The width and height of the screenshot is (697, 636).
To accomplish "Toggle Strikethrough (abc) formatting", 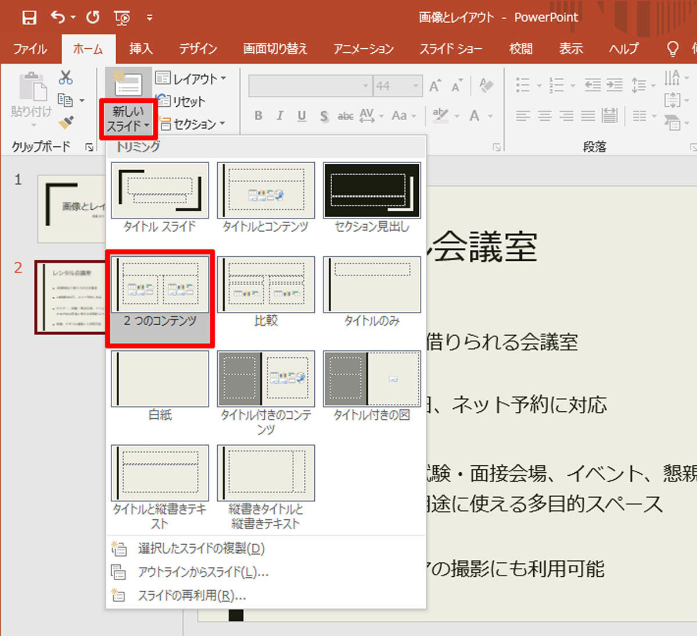I will pos(346,116).
